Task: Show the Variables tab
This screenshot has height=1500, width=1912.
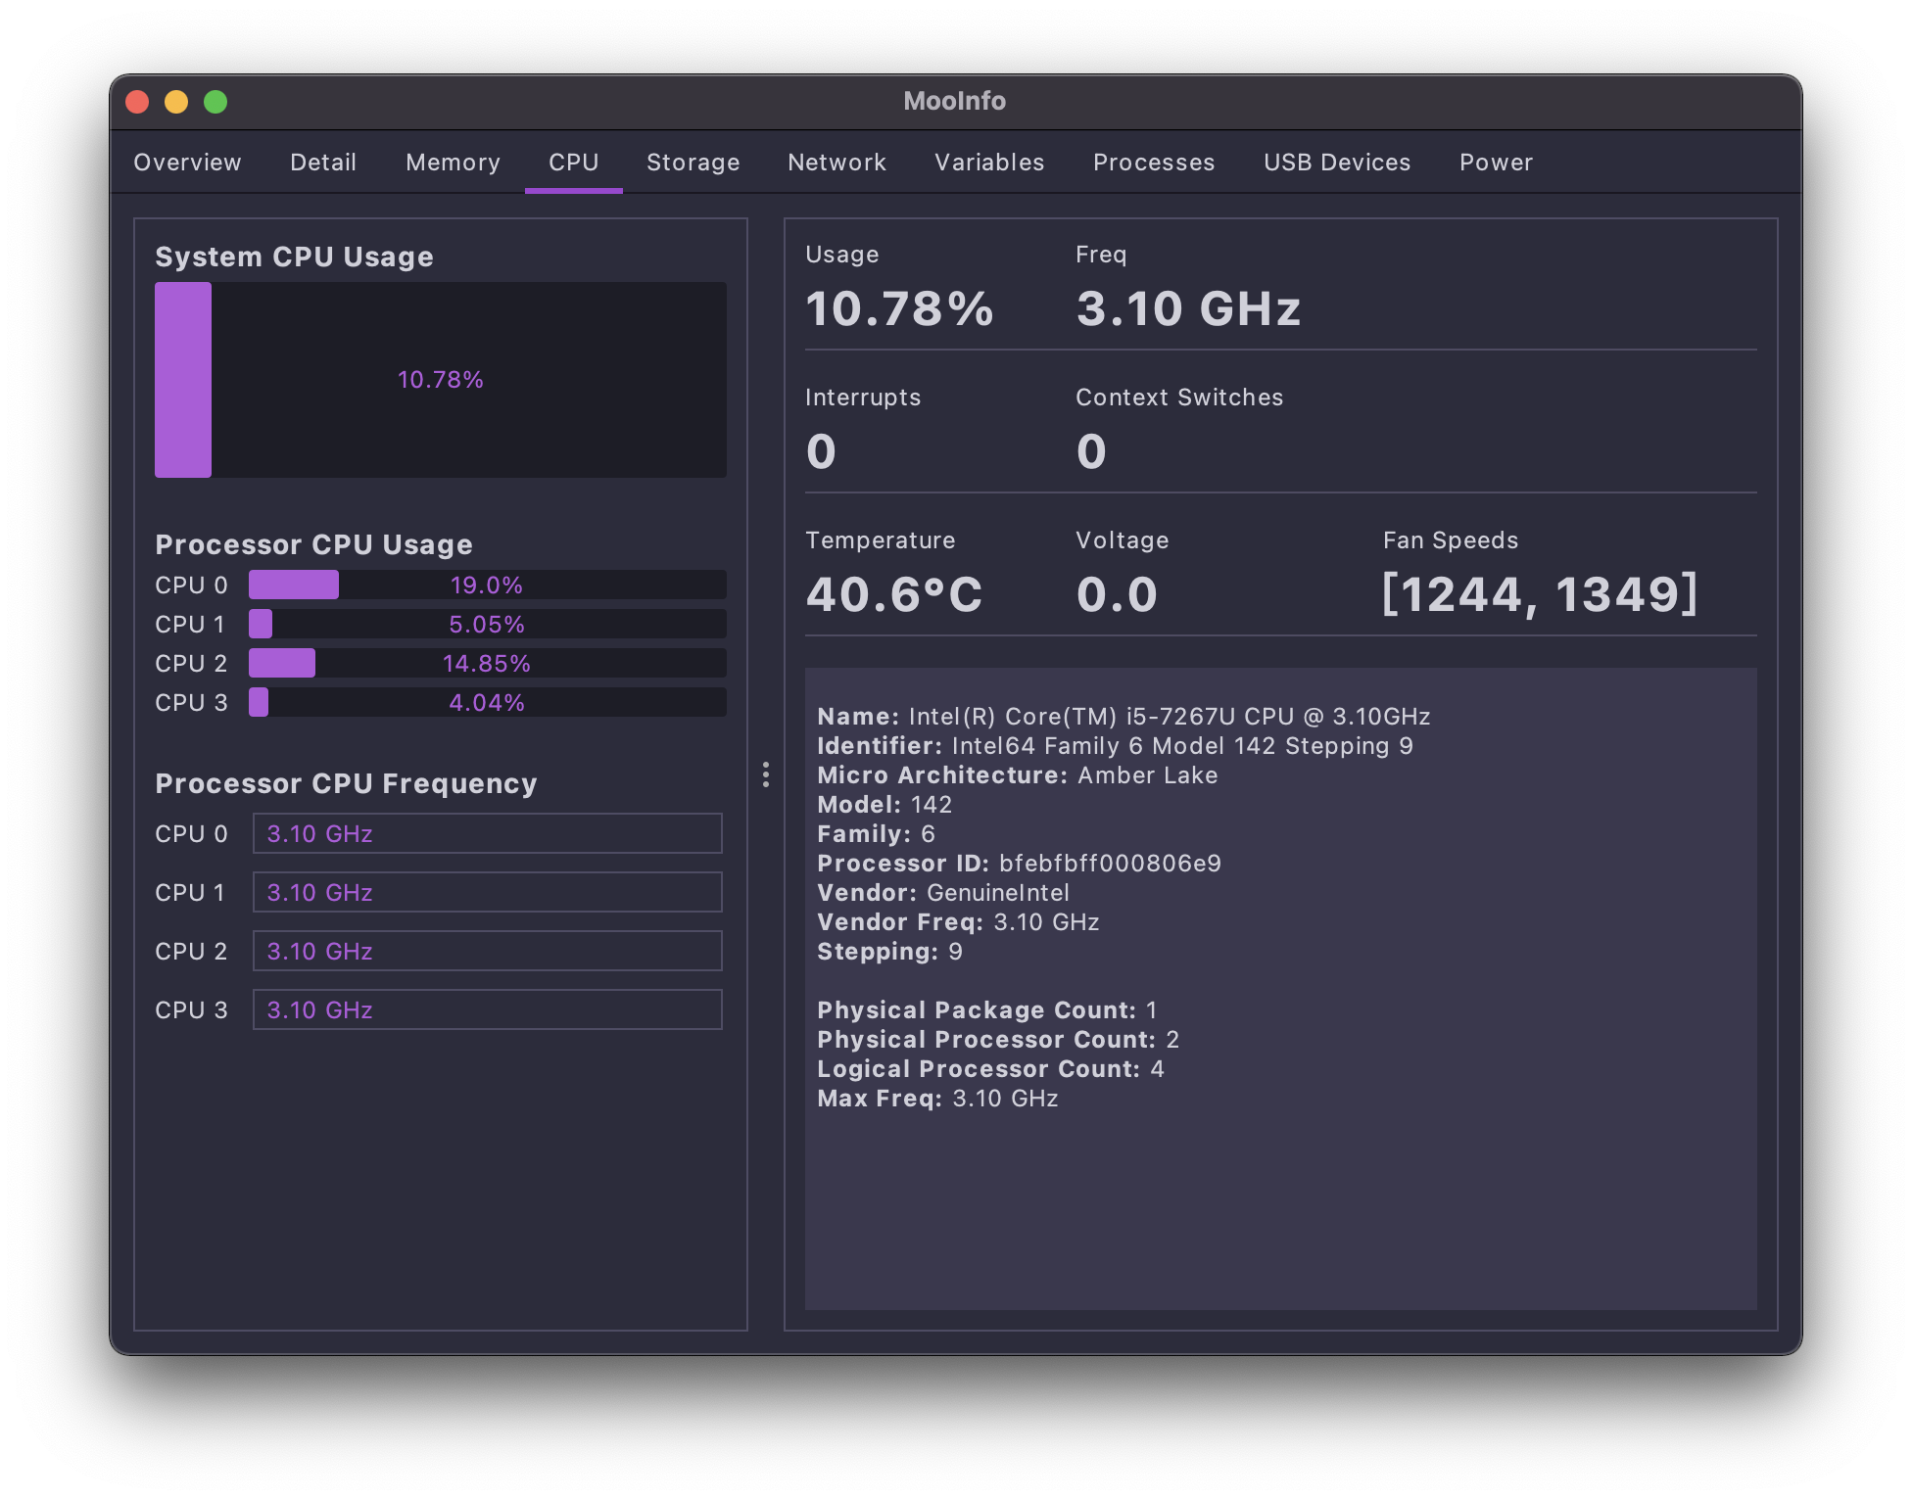Action: click(x=989, y=163)
